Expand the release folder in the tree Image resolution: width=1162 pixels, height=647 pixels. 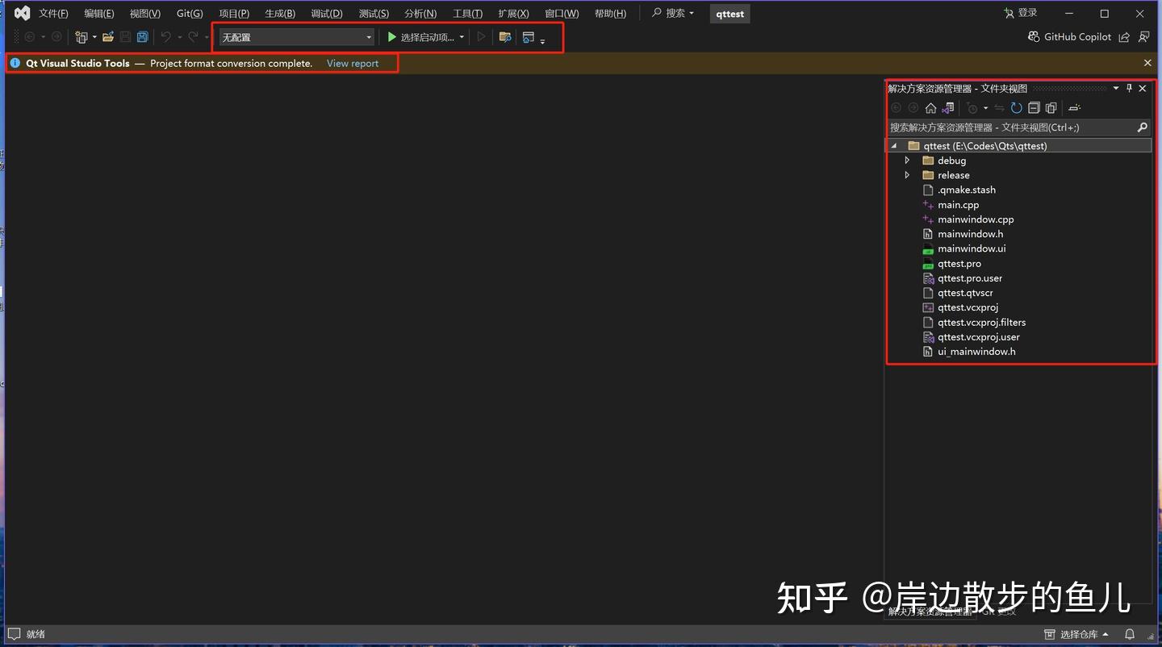pos(906,175)
